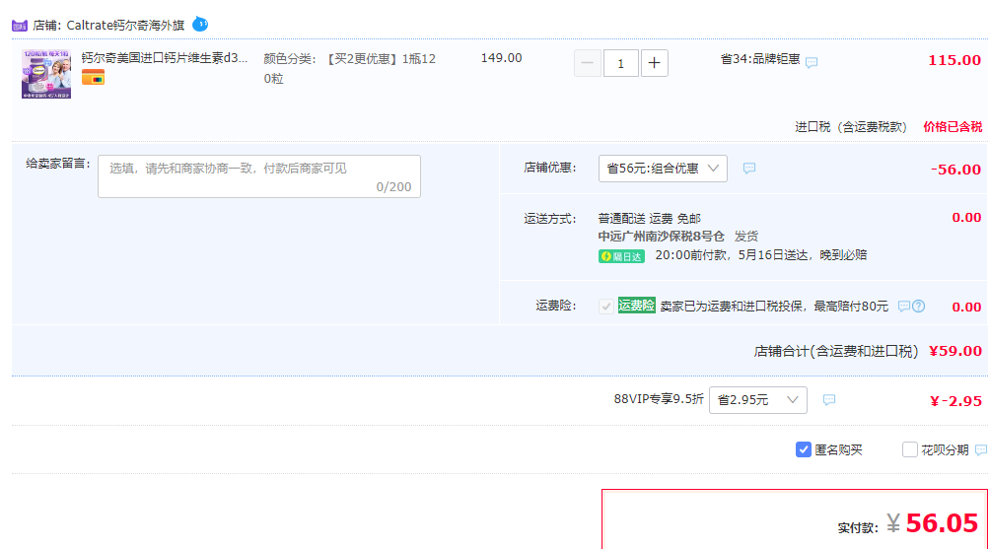Viewport: 990px width, 549px height.
Task: Click the quantity input field showing 1
Action: (x=620, y=63)
